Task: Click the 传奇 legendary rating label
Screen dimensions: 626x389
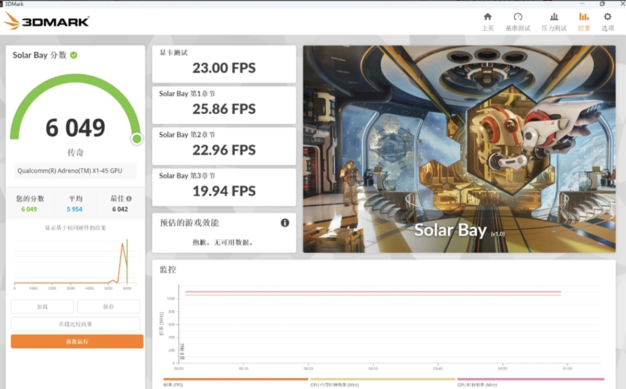Action: click(x=76, y=152)
